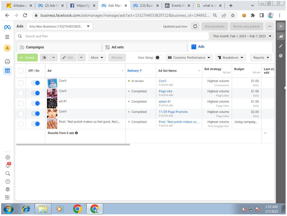The height and width of the screenshot is (216, 287).
Task: Reload the page with browser reload icon
Action: coord(25,15)
